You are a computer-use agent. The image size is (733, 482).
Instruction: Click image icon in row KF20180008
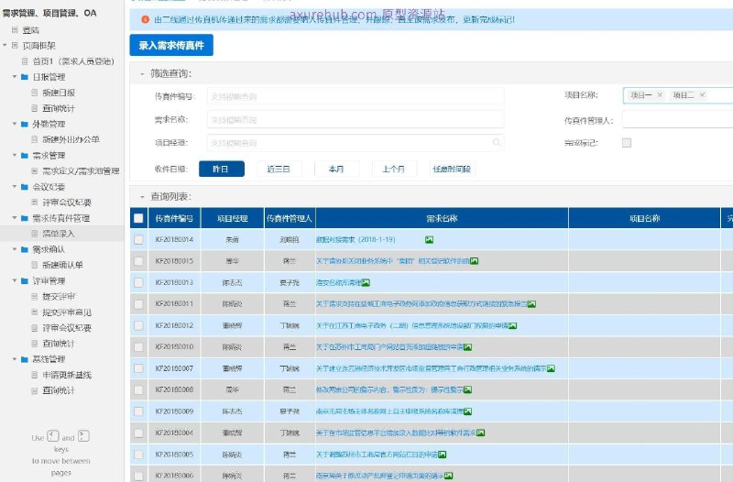tap(468, 389)
